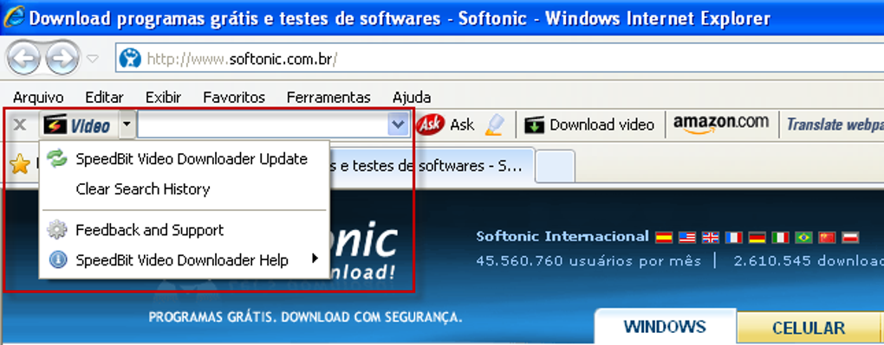Click the browser Back arrow button
The height and width of the screenshot is (345, 884).
pyautogui.click(x=23, y=58)
